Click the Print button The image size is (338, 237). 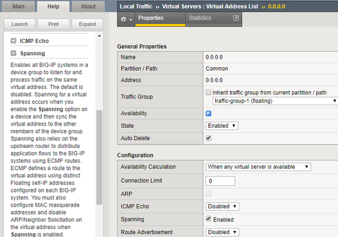[x=54, y=24]
